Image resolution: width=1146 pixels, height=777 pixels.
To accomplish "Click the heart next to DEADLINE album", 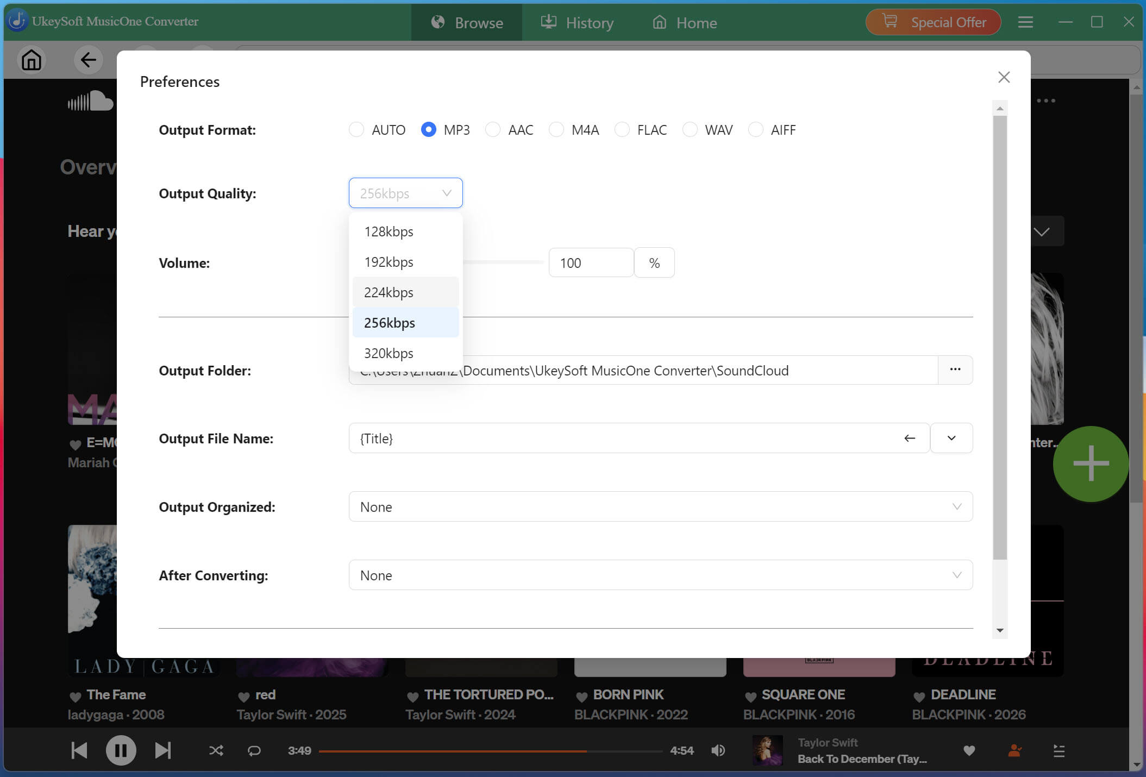I will [919, 696].
